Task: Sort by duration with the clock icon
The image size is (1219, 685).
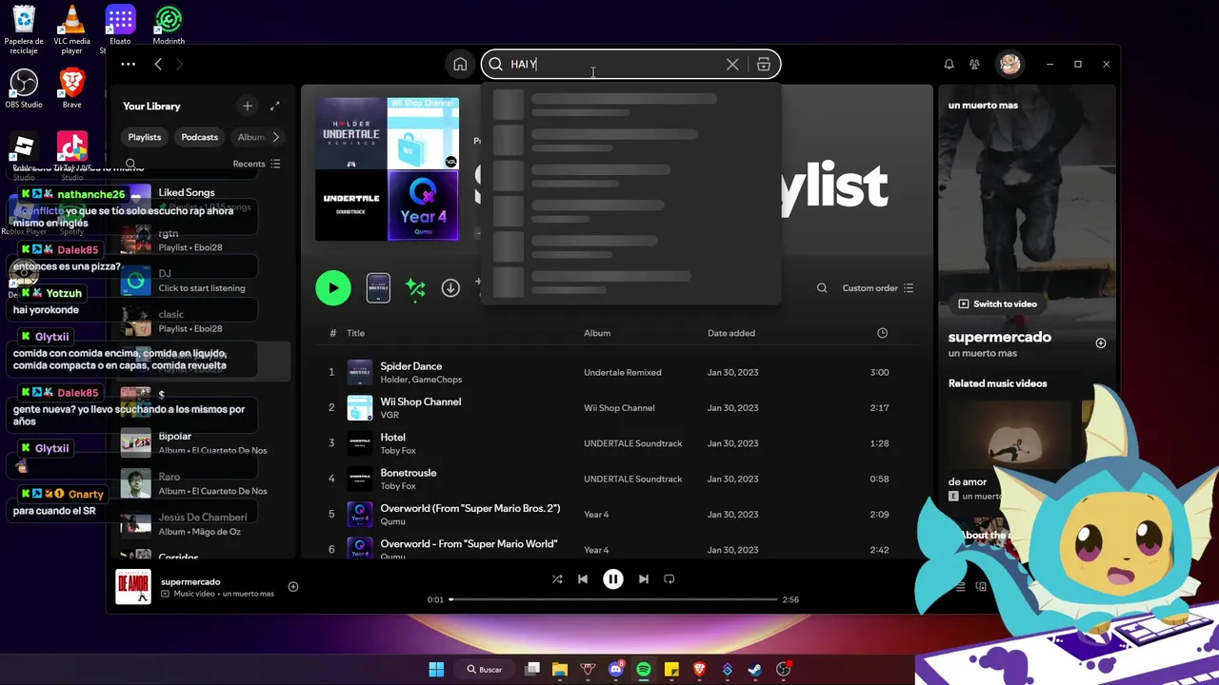Action: [882, 333]
